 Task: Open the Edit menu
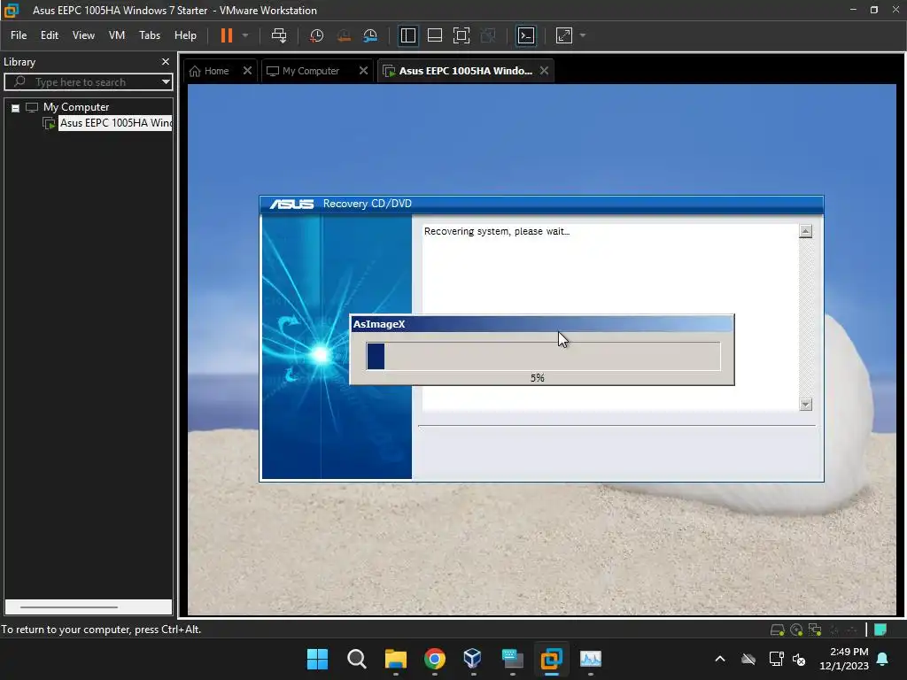pos(50,35)
